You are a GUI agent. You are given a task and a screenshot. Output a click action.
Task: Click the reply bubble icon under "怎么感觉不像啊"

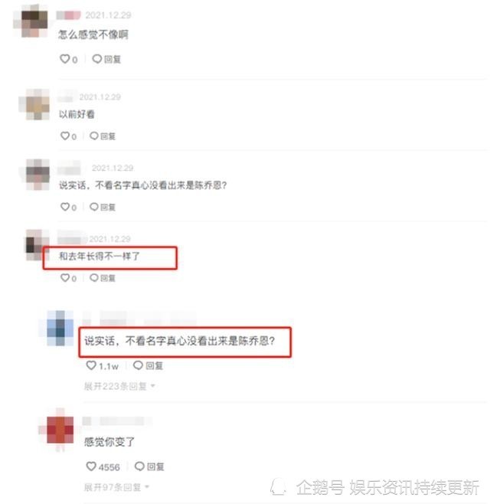click(97, 59)
